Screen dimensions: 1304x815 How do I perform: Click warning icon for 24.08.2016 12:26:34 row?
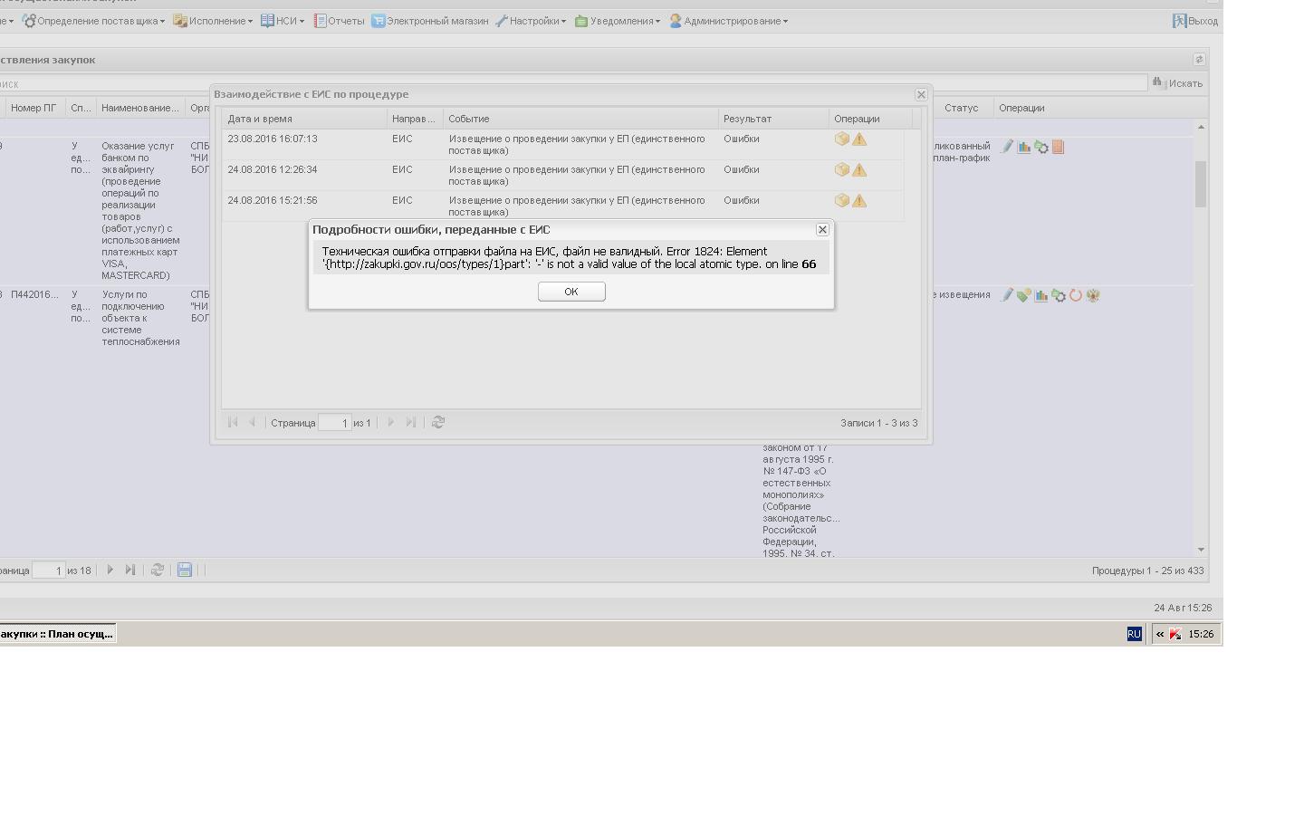click(x=859, y=170)
